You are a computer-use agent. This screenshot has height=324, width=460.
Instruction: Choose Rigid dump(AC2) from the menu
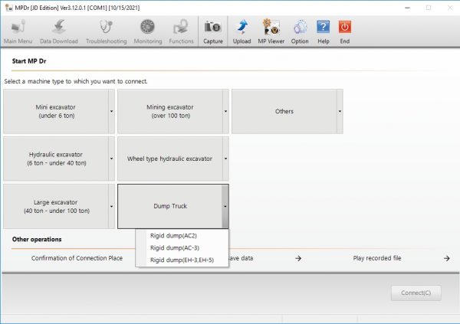182,236
